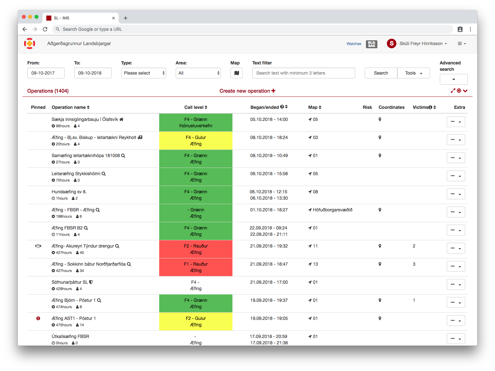Click the browser profile icon in Chrome toolbar
495x371 pixels.
point(460,29)
